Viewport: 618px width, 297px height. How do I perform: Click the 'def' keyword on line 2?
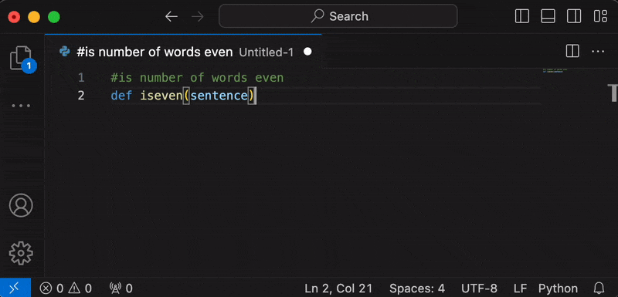[x=121, y=96]
